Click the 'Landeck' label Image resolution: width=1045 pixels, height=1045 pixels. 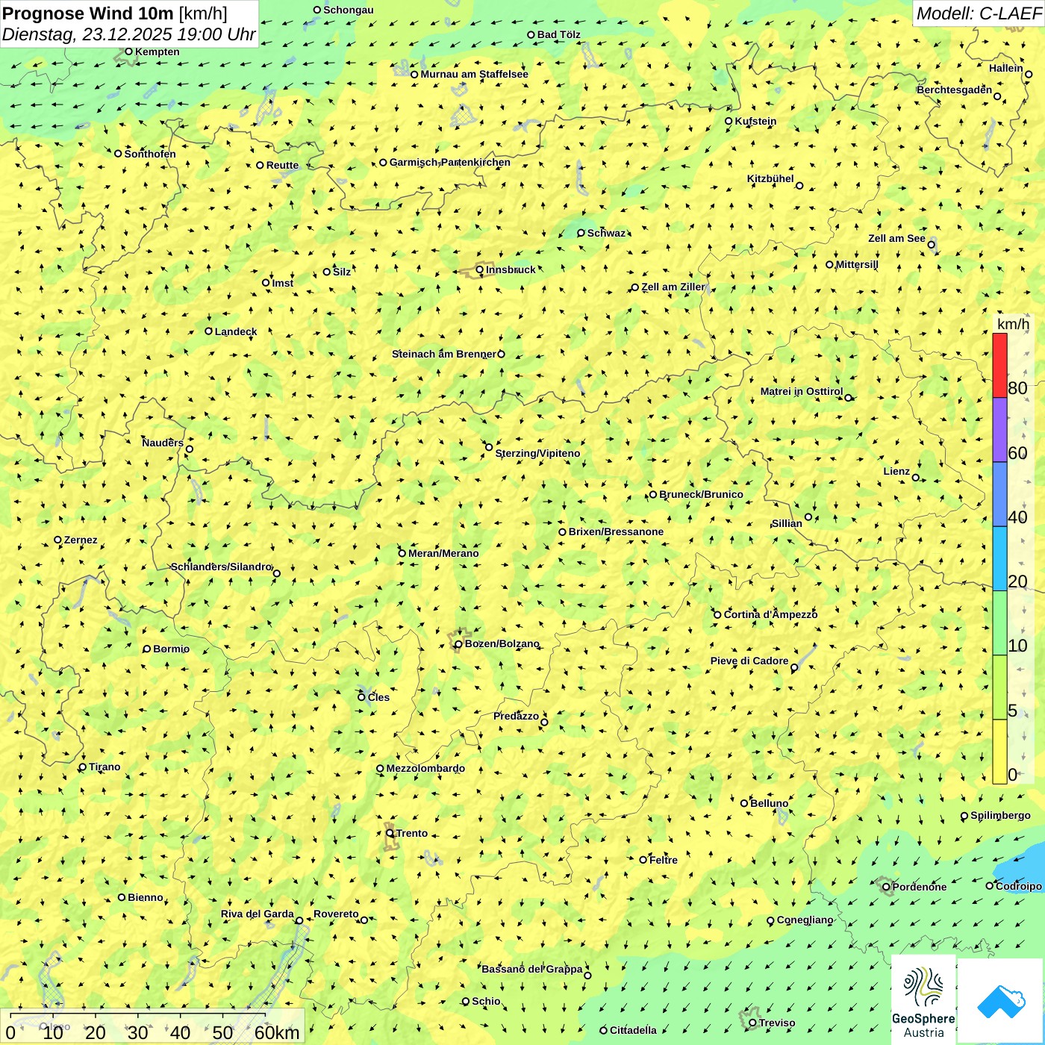tap(236, 331)
